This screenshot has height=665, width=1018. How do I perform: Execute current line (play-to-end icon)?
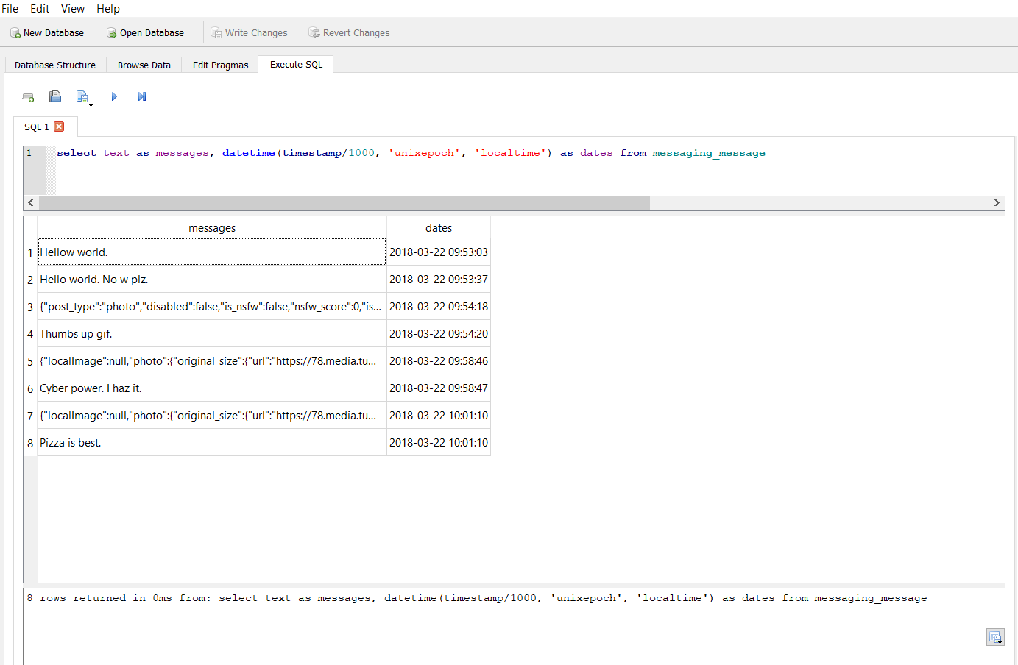point(141,96)
